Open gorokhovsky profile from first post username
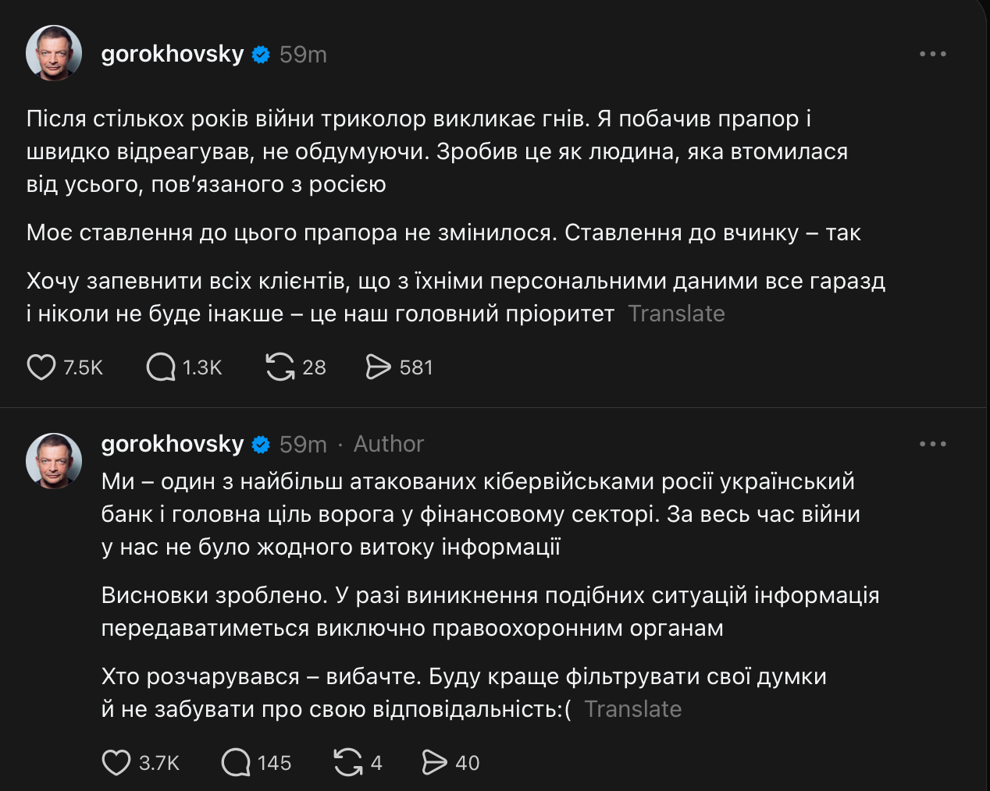990x791 pixels. [173, 54]
